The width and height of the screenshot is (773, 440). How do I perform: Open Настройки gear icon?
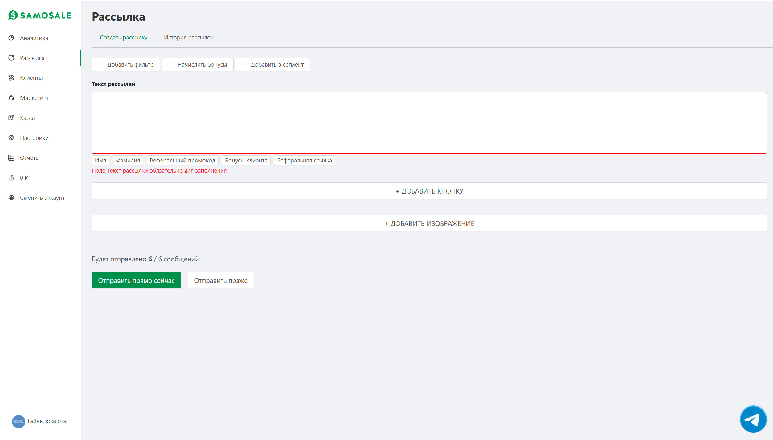[x=11, y=138]
